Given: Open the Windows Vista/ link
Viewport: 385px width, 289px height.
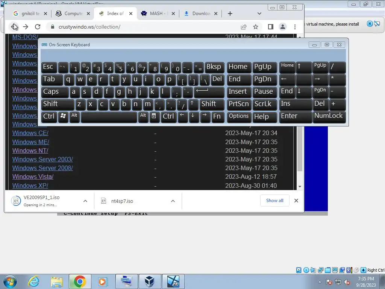Looking at the screenshot, I should 33,177.
